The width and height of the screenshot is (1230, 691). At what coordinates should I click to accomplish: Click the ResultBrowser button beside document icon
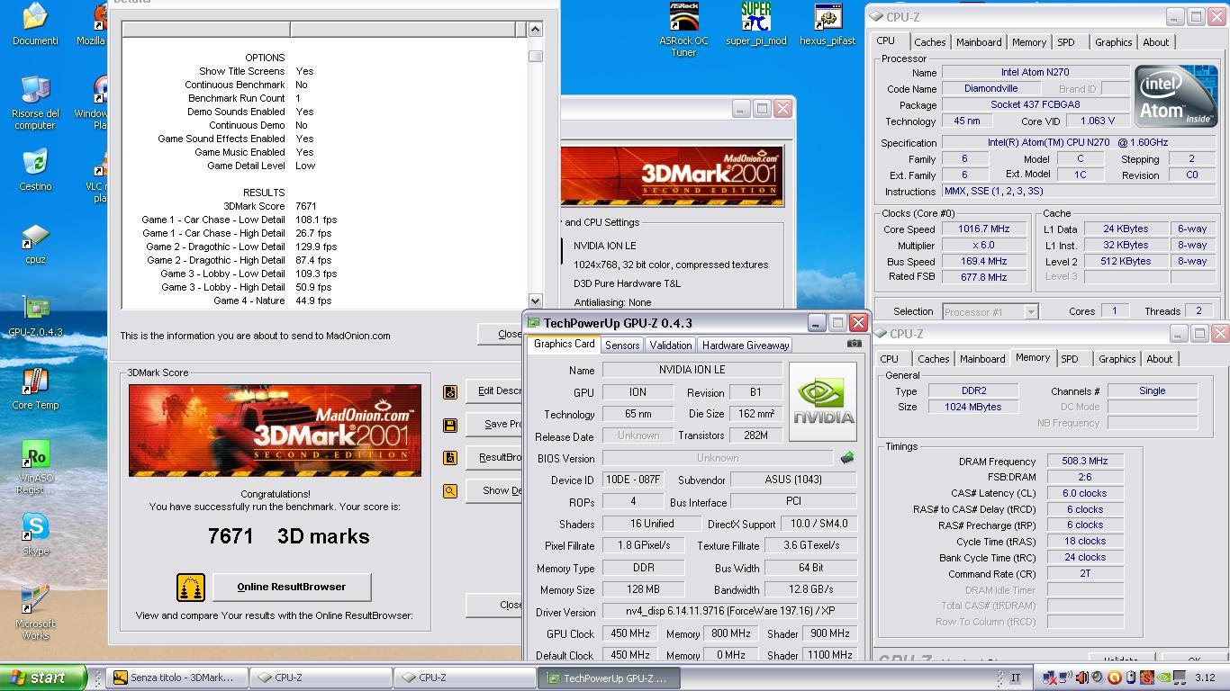494,457
